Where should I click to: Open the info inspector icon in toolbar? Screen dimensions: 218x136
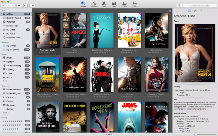tap(24, 5)
